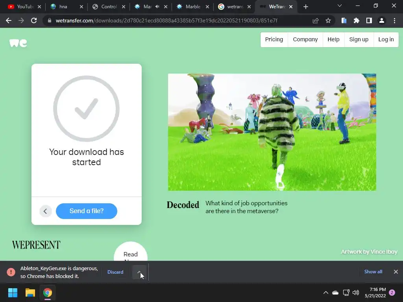Open the Company menu item
403x302 pixels.
click(x=305, y=40)
